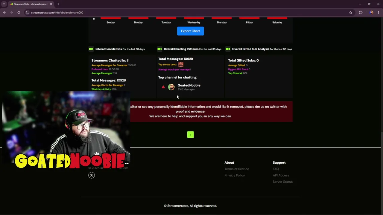This screenshot has width=383, height=215.
Task: Click the Streamers Chatted In: 8 text
Action: click(x=110, y=60)
